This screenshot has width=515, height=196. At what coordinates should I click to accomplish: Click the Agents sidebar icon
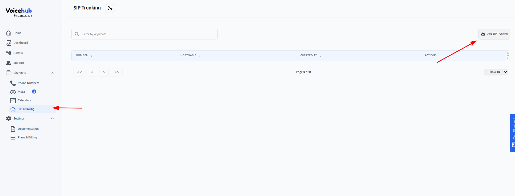point(9,53)
